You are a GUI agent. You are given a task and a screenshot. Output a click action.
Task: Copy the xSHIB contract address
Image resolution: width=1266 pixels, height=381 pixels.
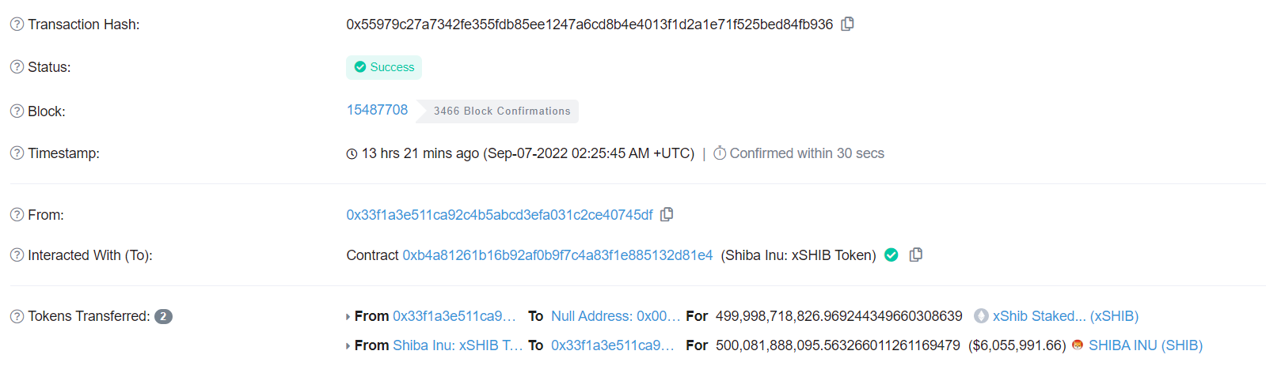pyautogui.click(x=916, y=255)
